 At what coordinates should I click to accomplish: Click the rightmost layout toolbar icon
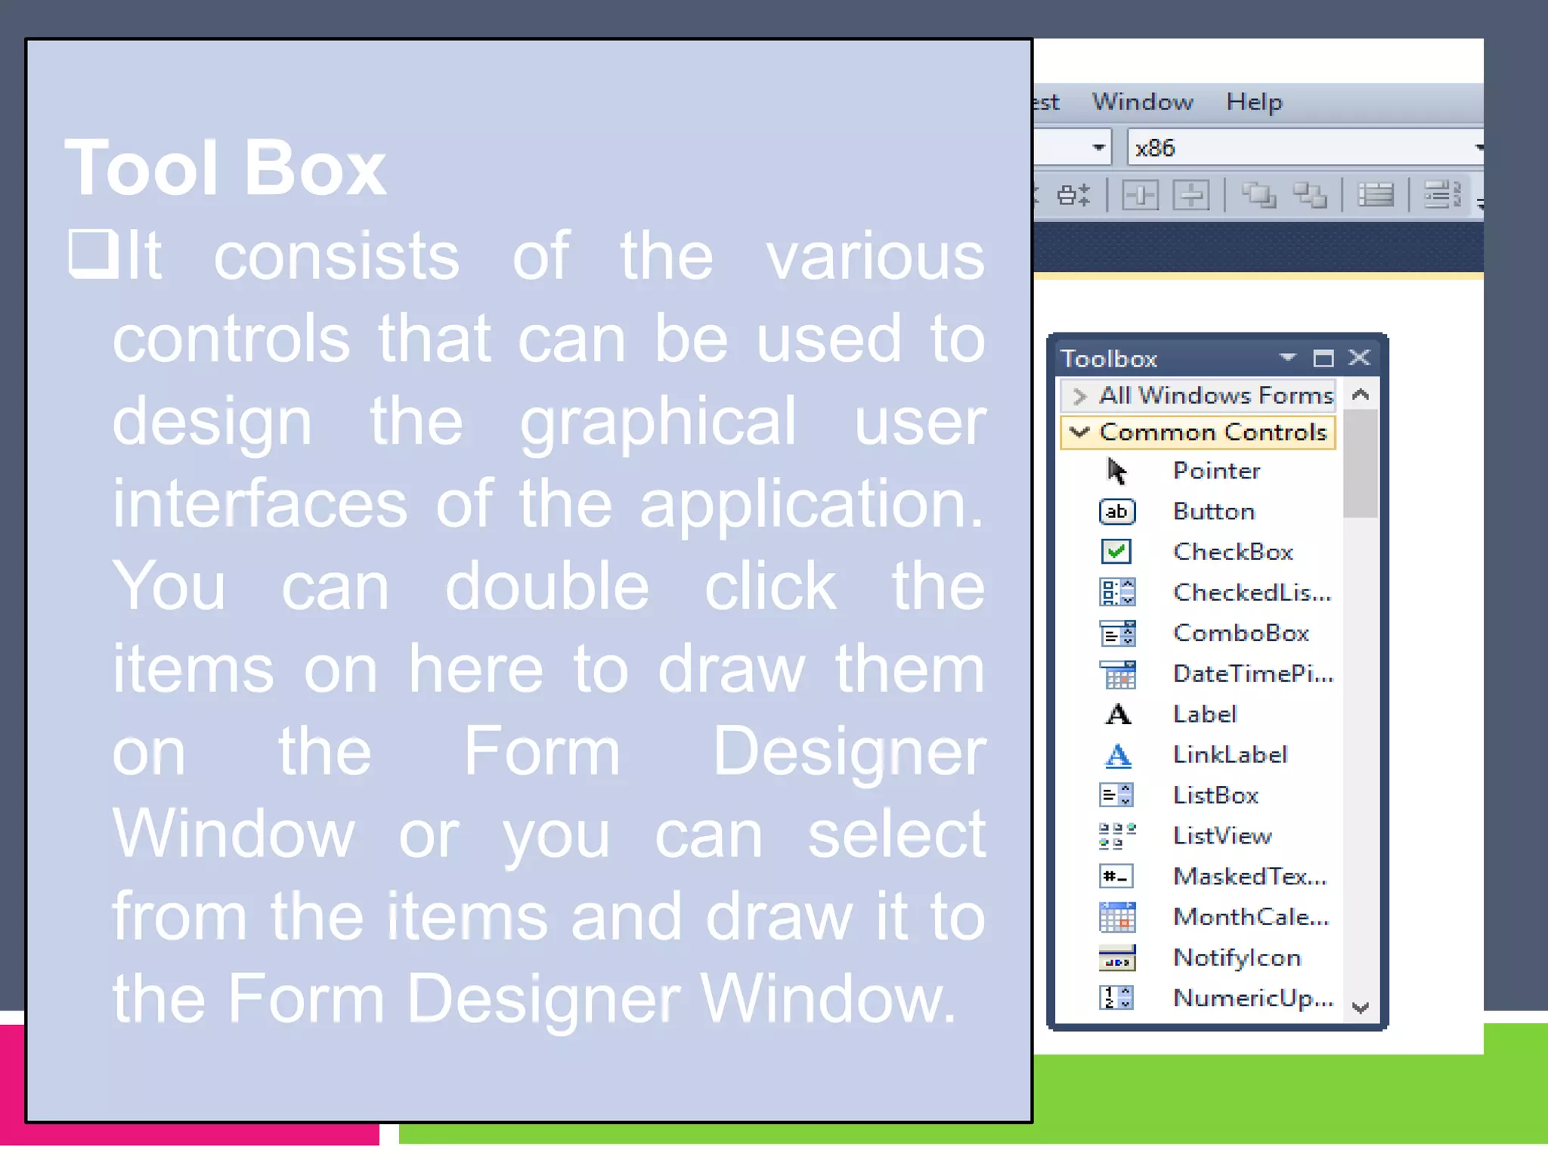(1442, 195)
